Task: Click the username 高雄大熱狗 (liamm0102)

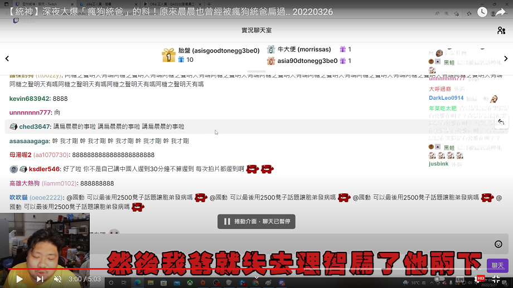Action: click(43, 183)
